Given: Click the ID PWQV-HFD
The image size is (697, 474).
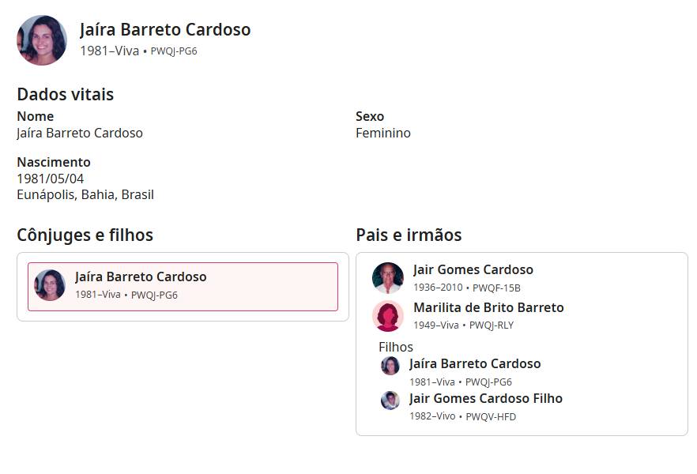Looking at the screenshot, I should coord(491,416).
